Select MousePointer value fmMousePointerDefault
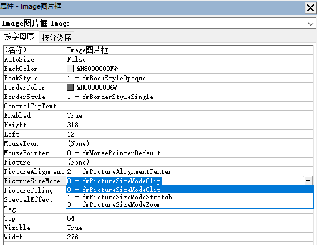Viewport: 317px width, 245px height. pyautogui.click(x=190, y=153)
